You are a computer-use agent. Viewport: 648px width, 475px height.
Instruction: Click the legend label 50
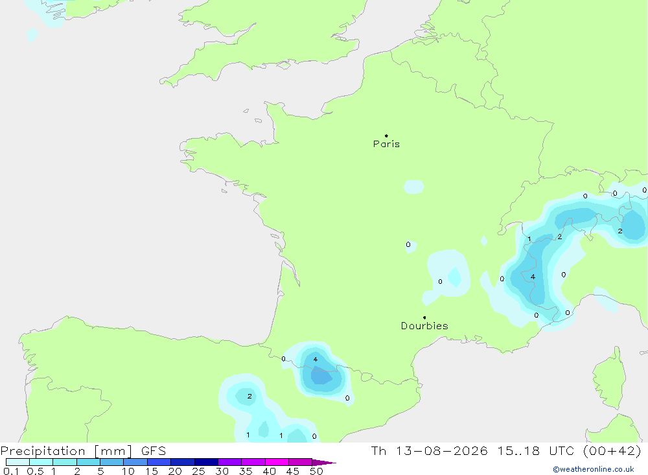point(316,471)
